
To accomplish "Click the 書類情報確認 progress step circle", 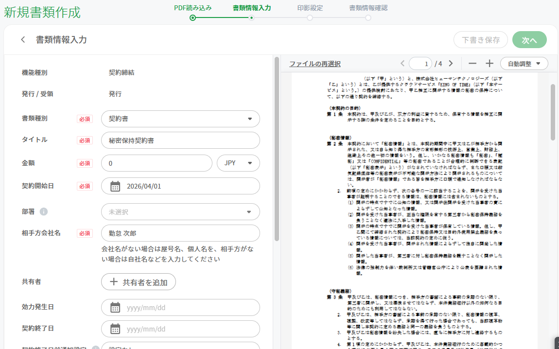I will 368,18.
